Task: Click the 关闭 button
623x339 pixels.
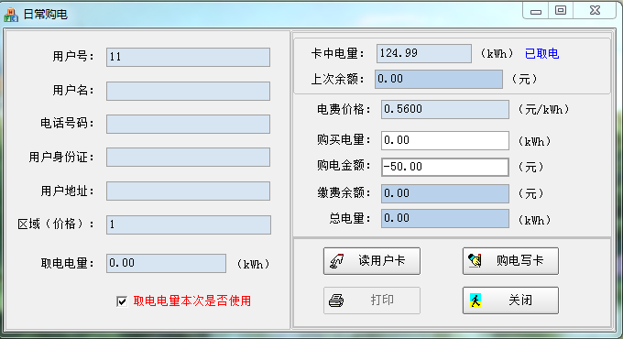Action: pyautogui.click(x=510, y=301)
